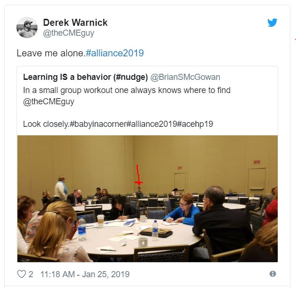This screenshot has width=296, height=288.
Task: Open the @theCMEguy handle under author name
Action: (68, 33)
